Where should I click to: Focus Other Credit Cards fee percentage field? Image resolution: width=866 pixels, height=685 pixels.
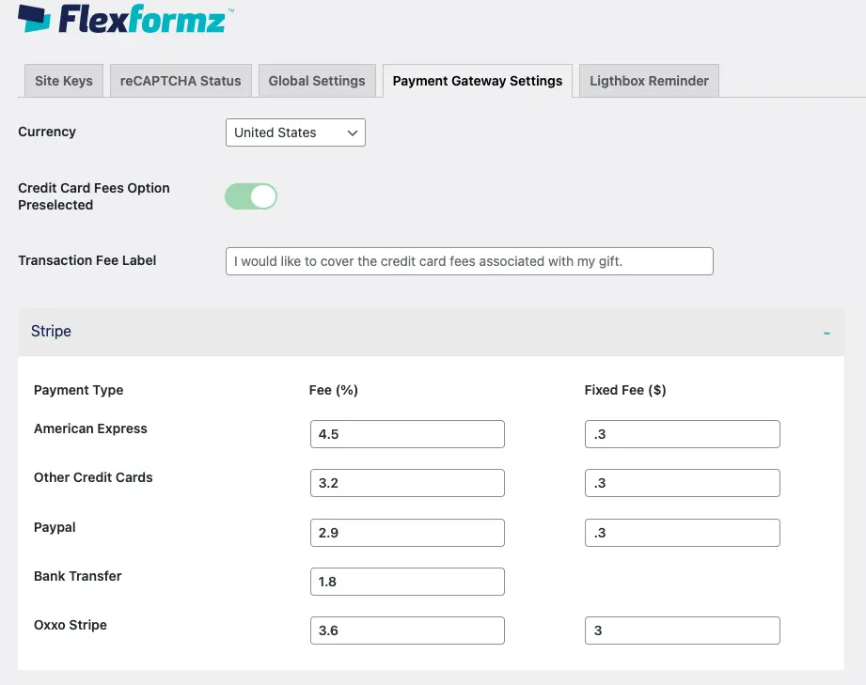(407, 483)
